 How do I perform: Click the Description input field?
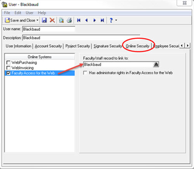pos(81,38)
